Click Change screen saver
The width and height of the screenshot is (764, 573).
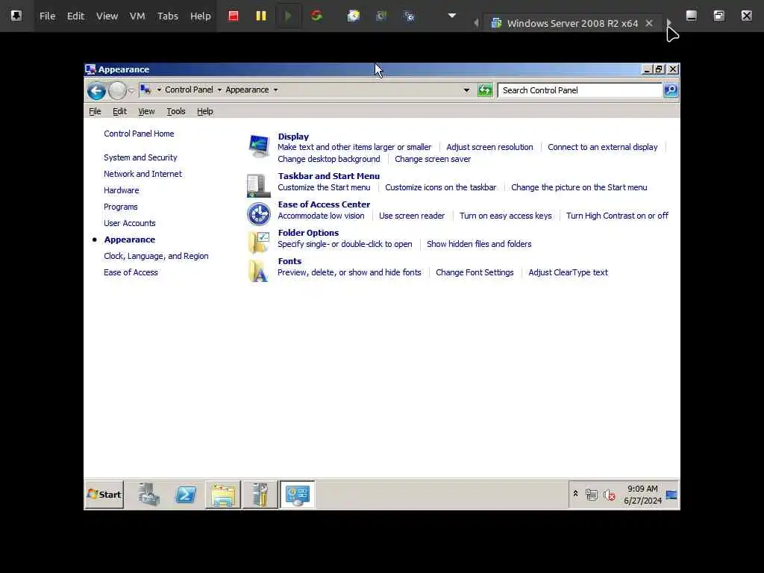click(433, 160)
